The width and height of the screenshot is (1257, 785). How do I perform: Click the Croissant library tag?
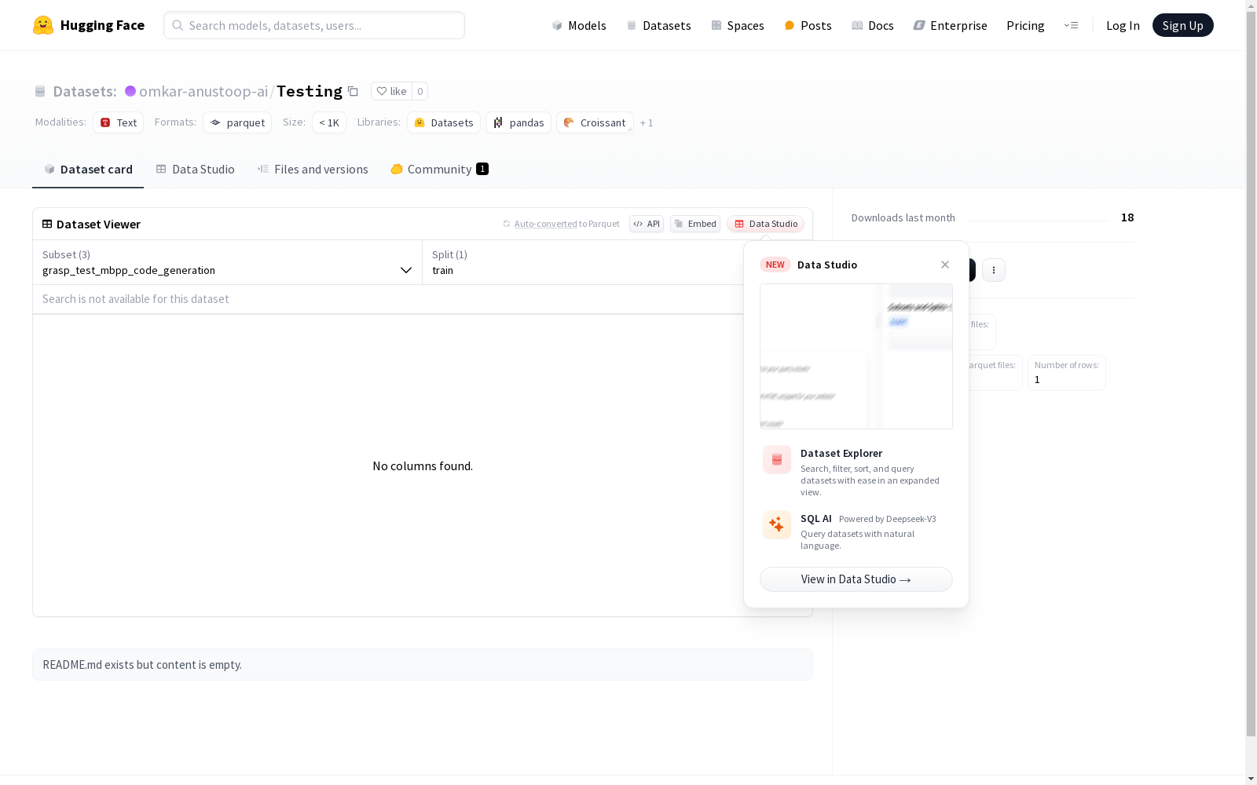(x=595, y=122)
